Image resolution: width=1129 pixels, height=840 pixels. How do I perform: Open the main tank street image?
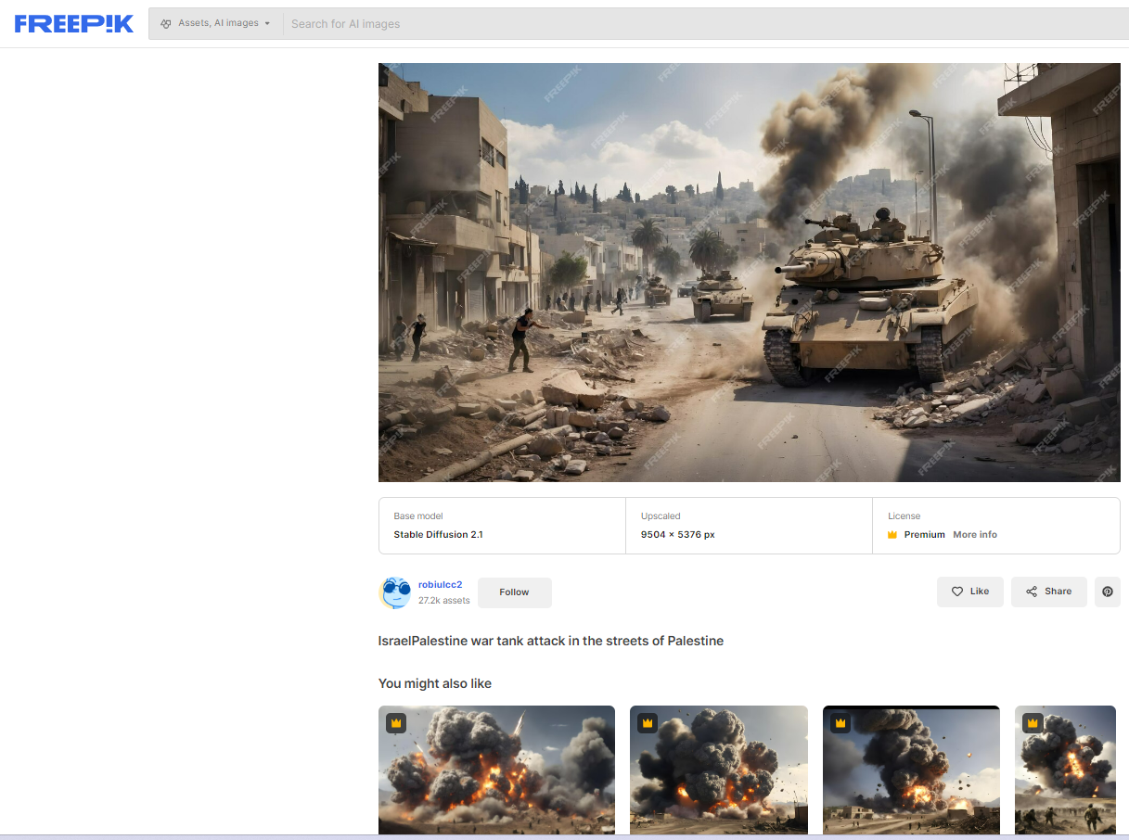[x=749, y=273]
